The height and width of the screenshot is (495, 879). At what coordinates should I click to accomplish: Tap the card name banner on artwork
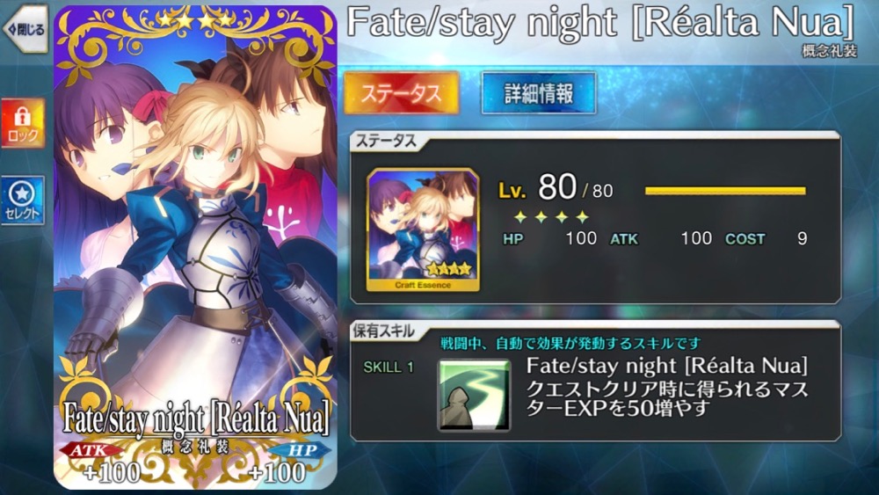[x=196, y=419]
